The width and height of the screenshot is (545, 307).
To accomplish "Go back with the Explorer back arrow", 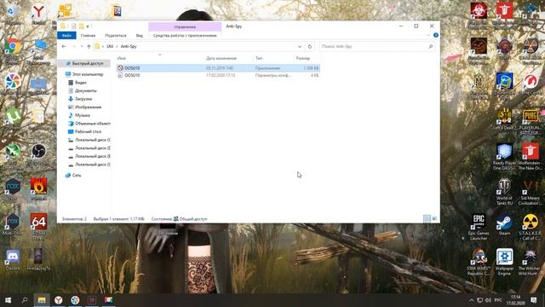I will 64,46.
